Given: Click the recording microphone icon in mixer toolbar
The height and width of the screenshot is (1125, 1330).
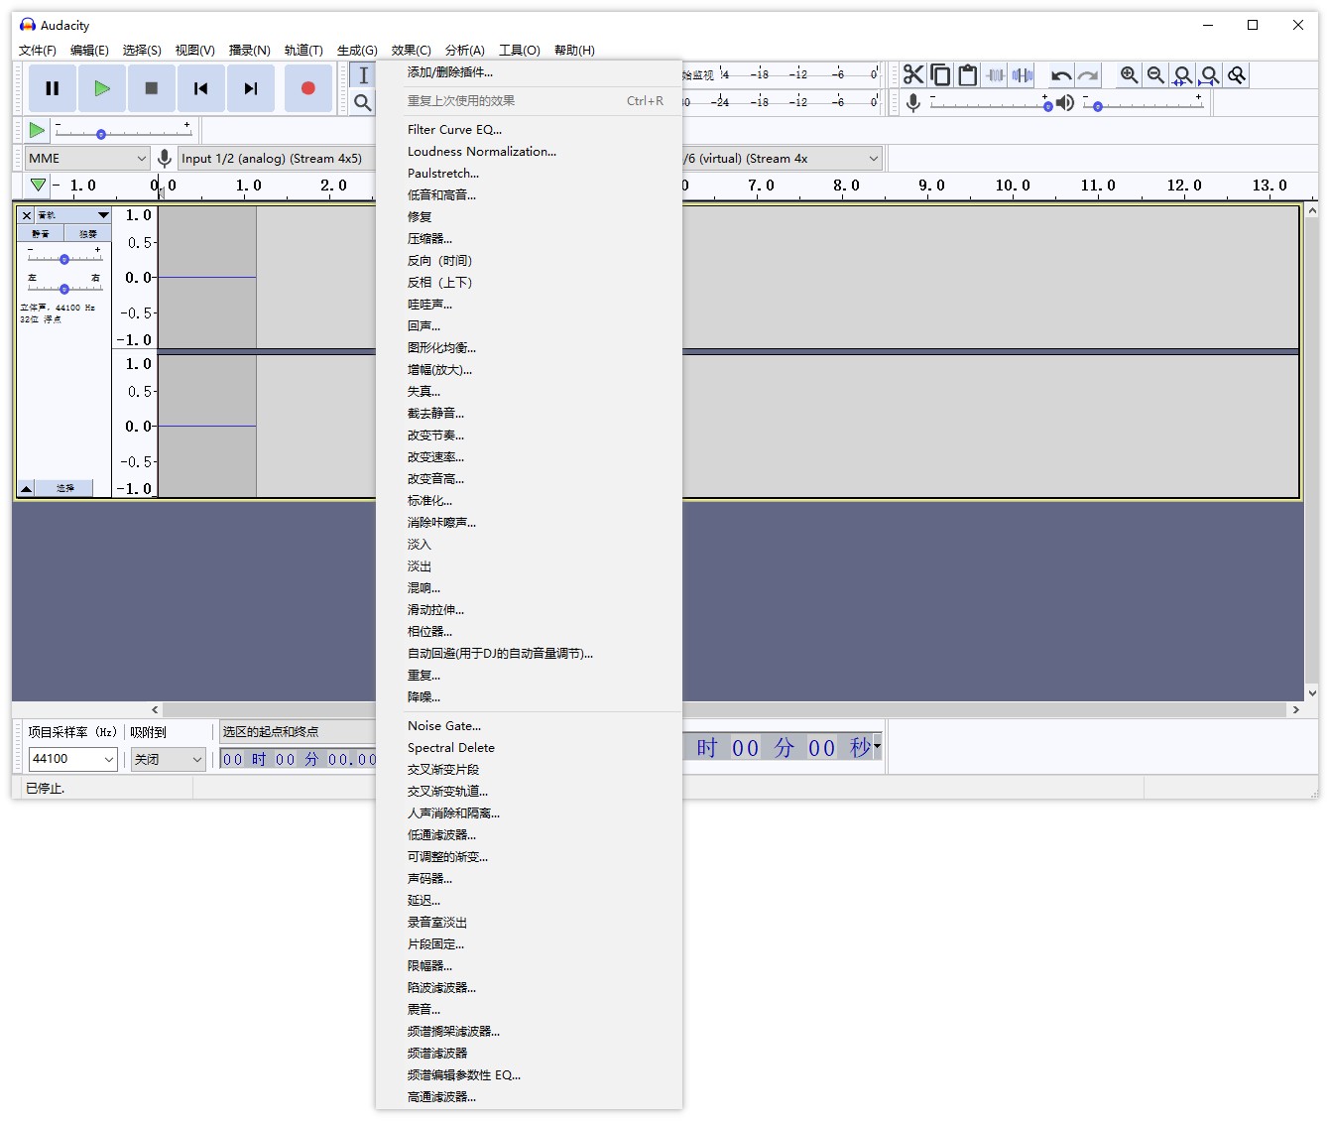Looking at the screenshot, I should tap(913, 103).
